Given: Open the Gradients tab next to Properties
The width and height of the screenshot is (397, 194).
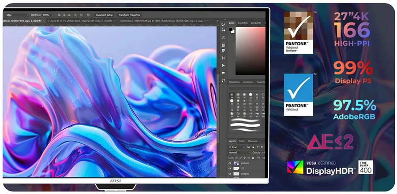Looking at the screenshot, I should tap(248, 82).
